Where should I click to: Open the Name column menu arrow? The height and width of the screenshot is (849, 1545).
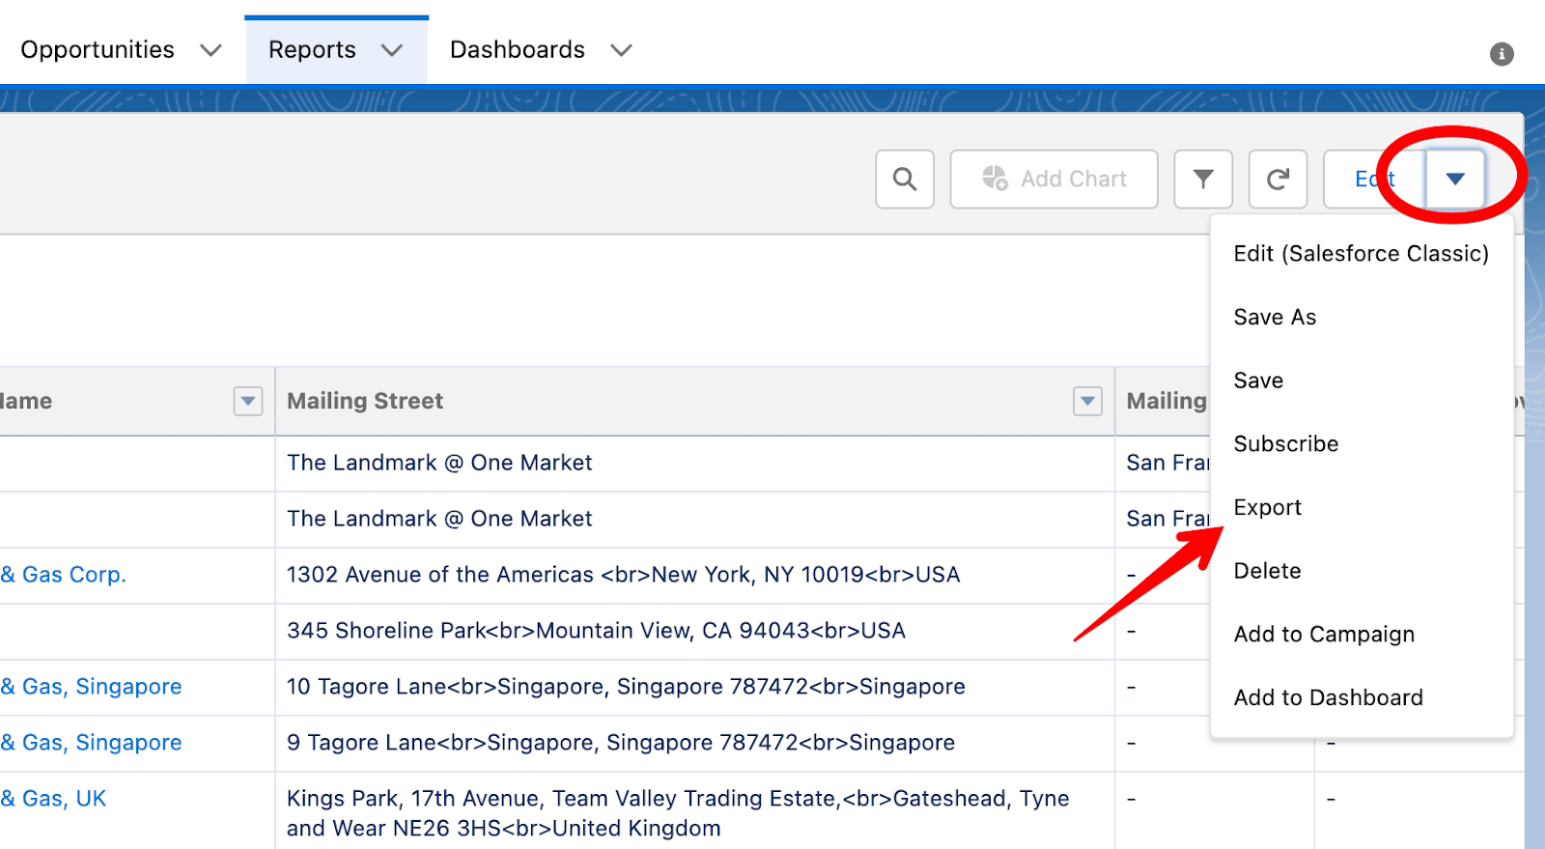click(248, 401)
